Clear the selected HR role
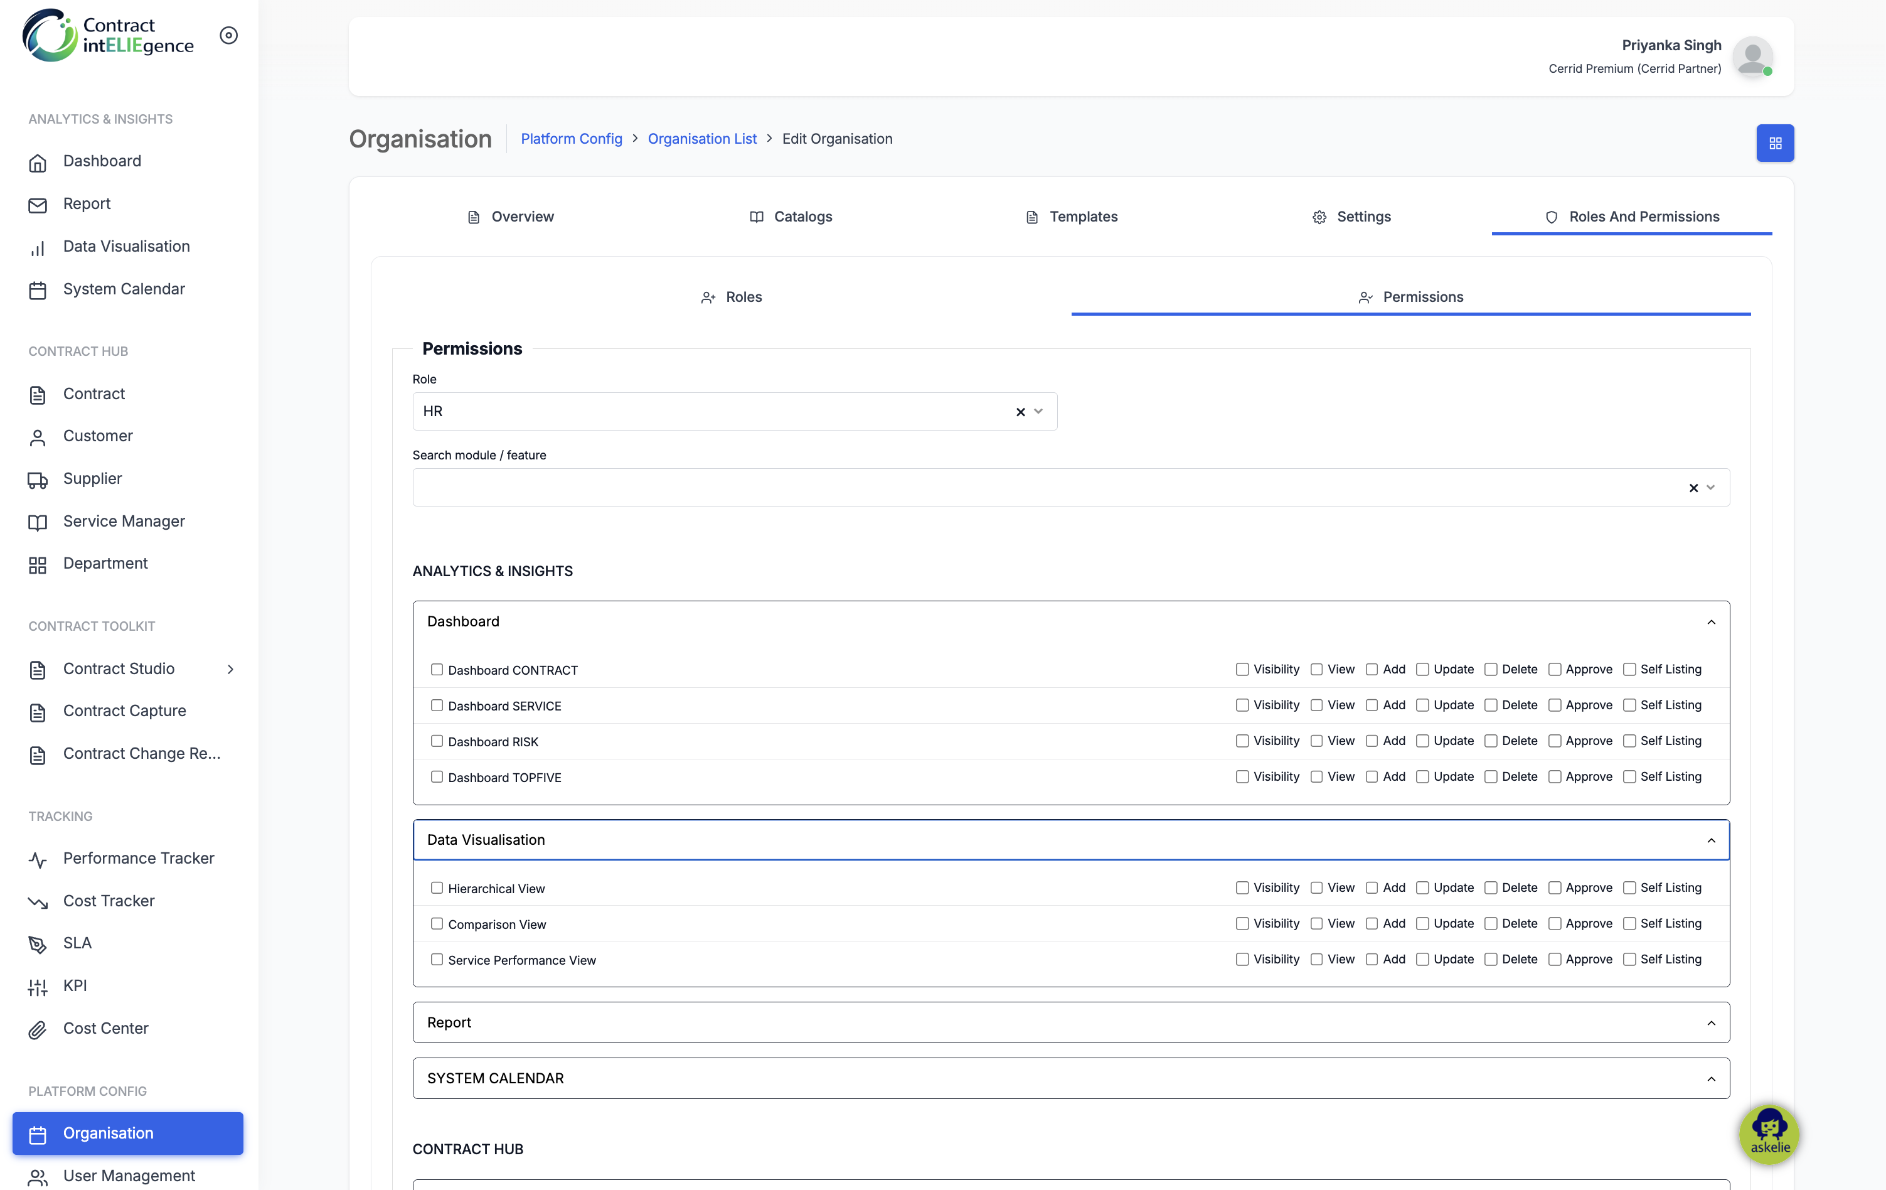Screen dimensions: 1886x1190 coord(1021,412)
